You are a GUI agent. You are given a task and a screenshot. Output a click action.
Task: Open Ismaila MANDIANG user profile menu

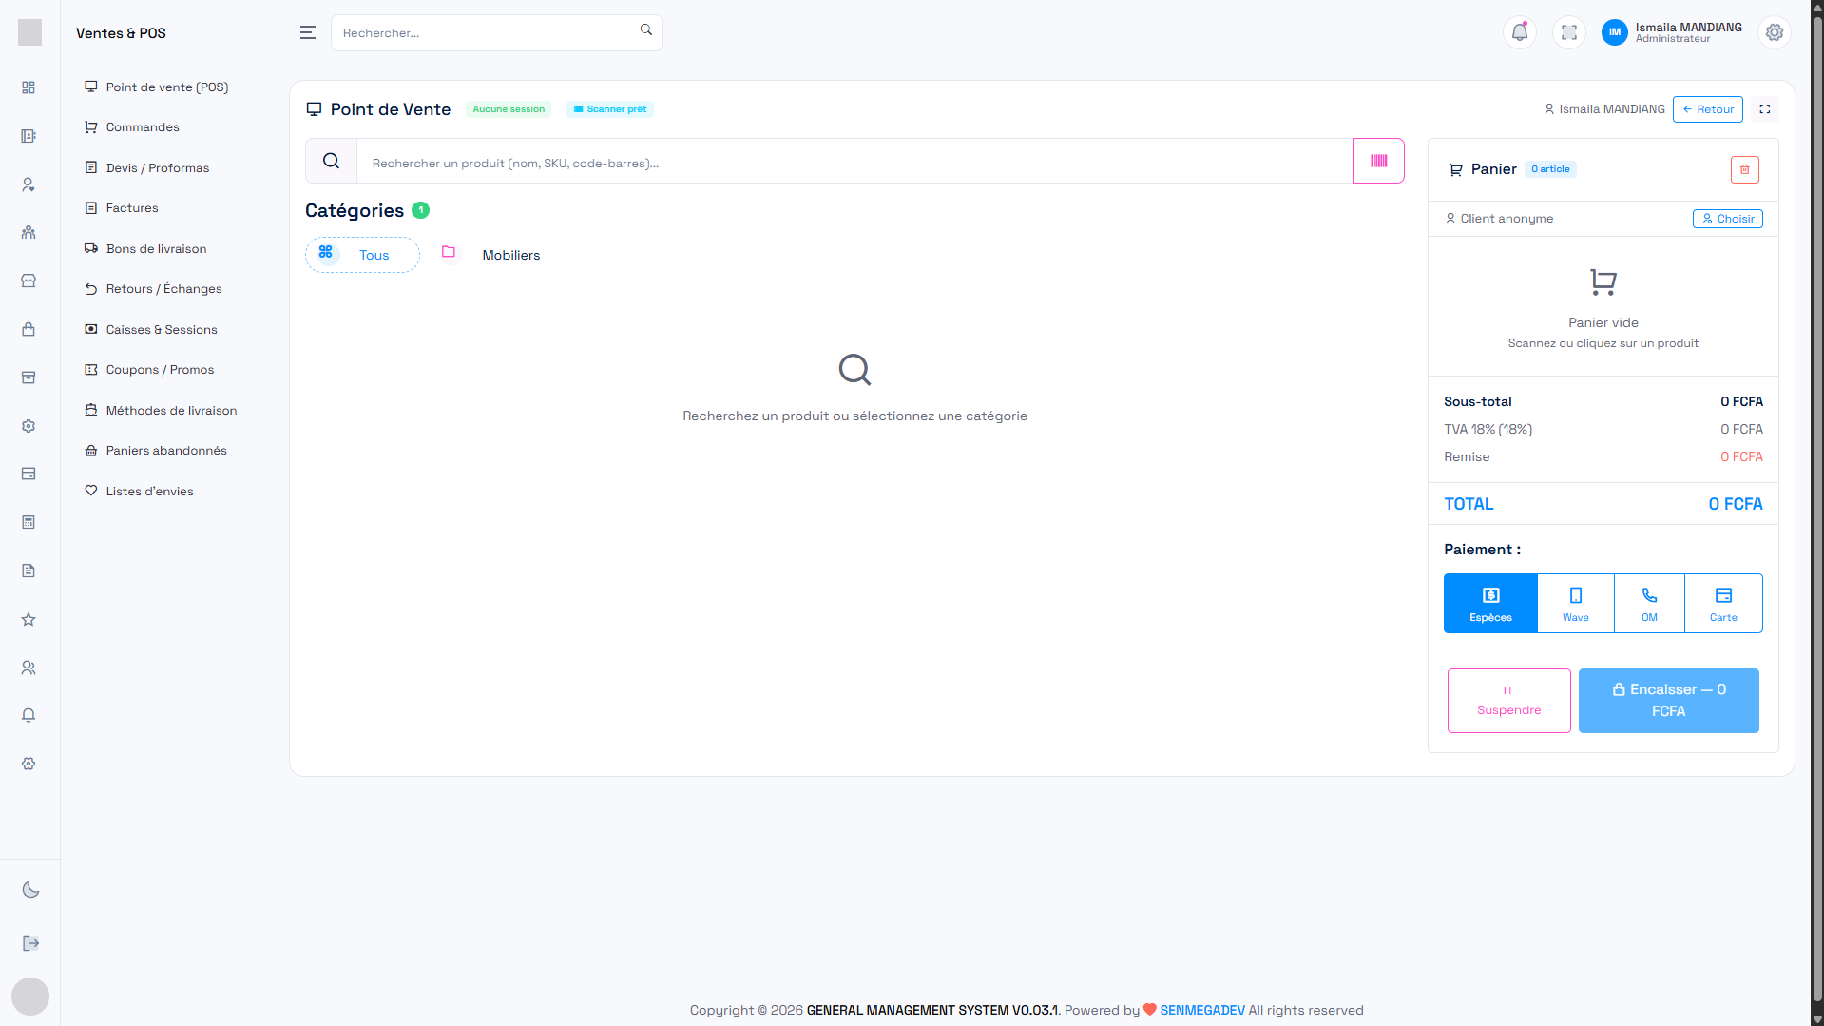pos(1672,32)
